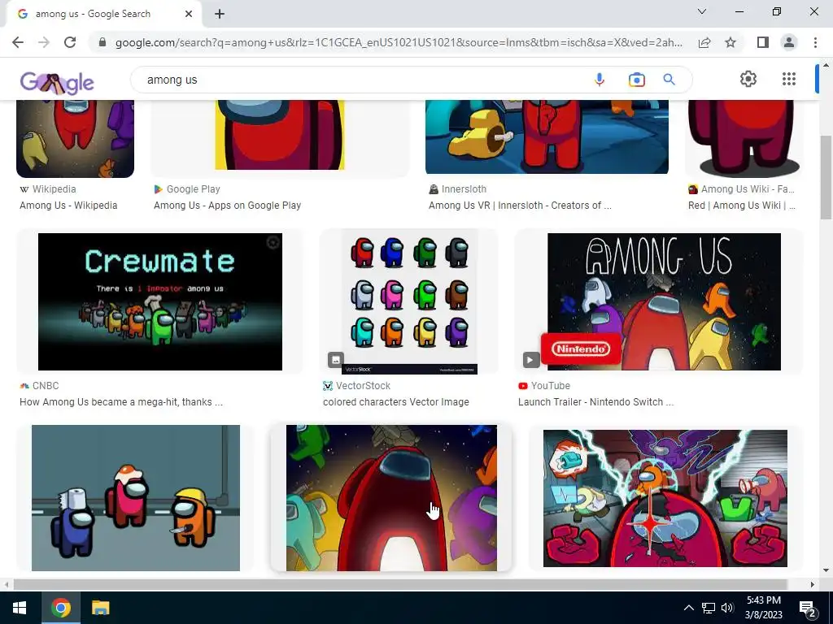Show hidden tray icons chevron
This screenshot has height=624, width=833.
(x=688, y=608)
